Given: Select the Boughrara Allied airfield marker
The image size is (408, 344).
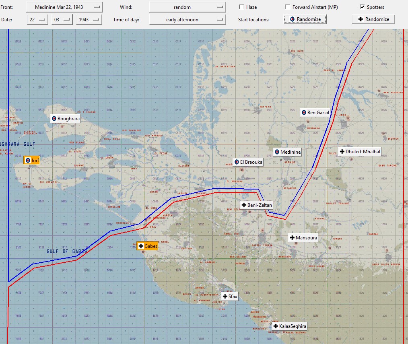Looking at the screenshot, I should pos(65,119).
